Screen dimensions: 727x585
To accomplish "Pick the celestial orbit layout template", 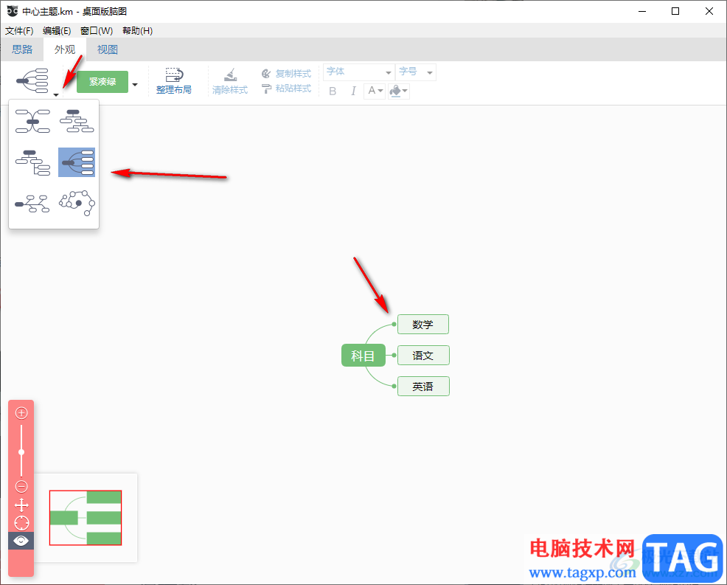I will (x=77, y=203).
